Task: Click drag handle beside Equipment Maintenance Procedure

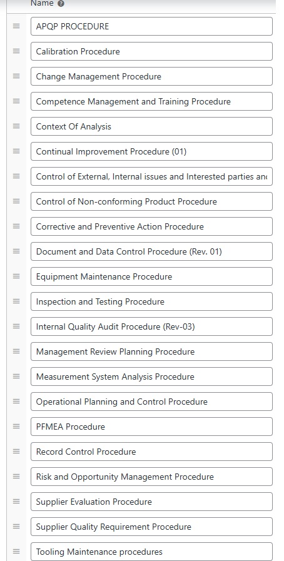Action: [16, 276]
